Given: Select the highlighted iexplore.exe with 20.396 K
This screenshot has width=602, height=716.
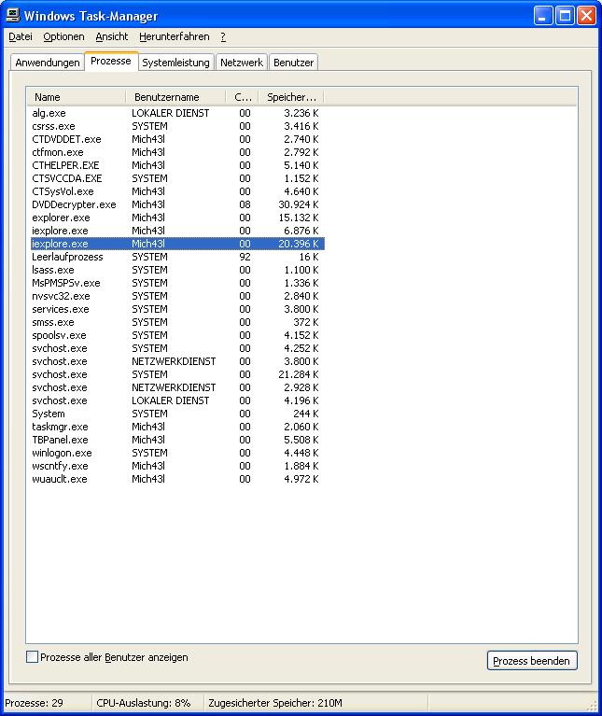Looking at the screenshot, I should [177, 244].
